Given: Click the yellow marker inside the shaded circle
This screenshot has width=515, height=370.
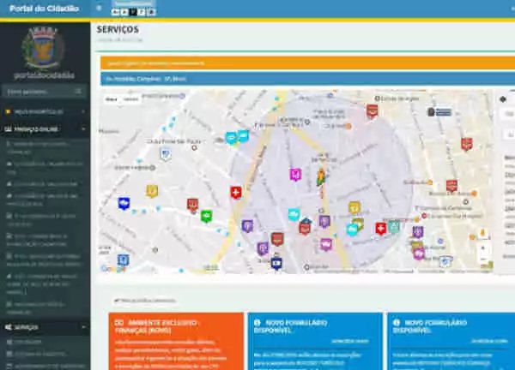Looking at the screenshot, I should click(354, 208).
